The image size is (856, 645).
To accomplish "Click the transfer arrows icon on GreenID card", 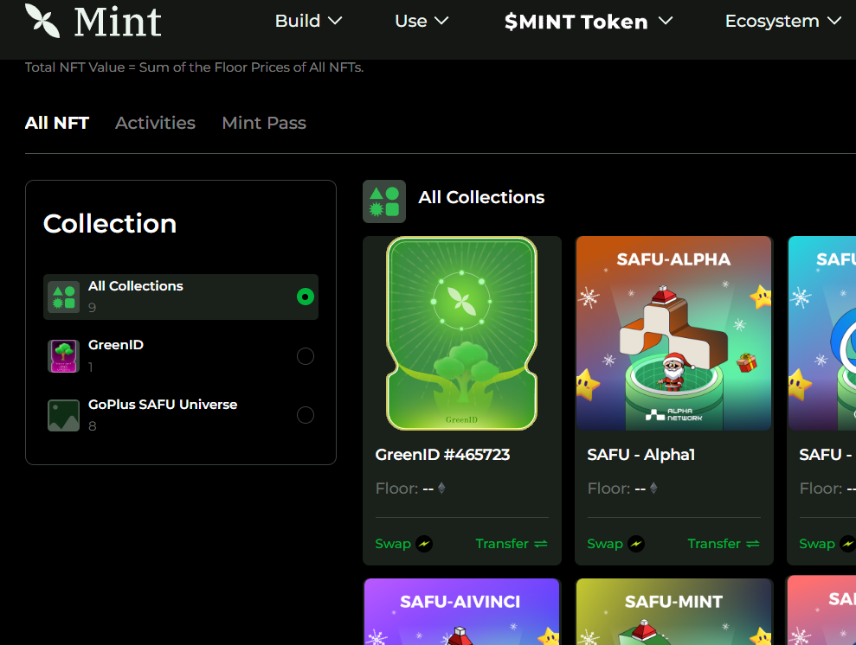I will [541, 544].
